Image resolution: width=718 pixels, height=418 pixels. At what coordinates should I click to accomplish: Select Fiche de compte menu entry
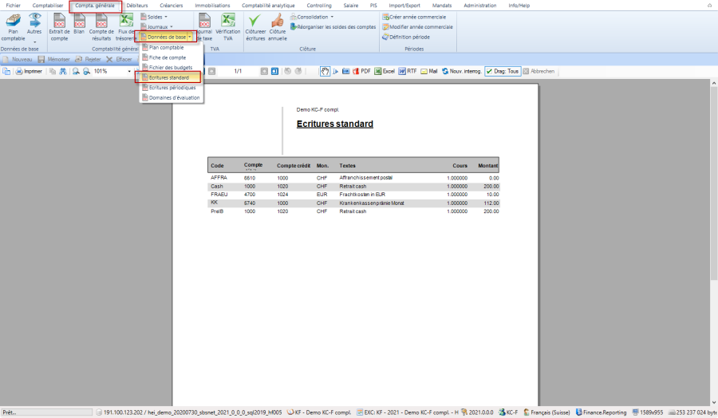click(172, 57)
